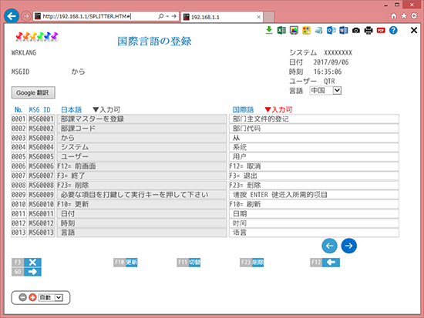The height and width of the screenshot is (318, 424).
Task: Edit translation field F10= 刷新
Action: pyautogui.click(x=314, y=204)
